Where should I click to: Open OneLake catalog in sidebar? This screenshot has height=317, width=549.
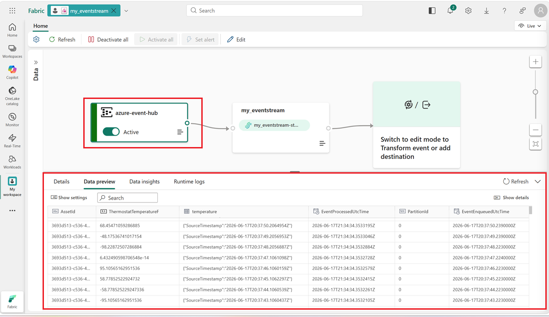click(12, 96)
